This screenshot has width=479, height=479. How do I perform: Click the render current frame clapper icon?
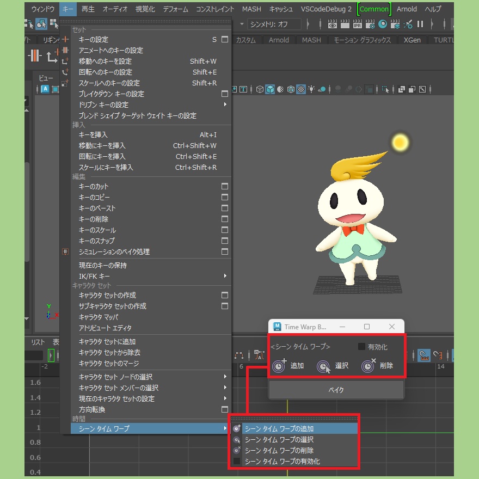(x=345, y=24)
